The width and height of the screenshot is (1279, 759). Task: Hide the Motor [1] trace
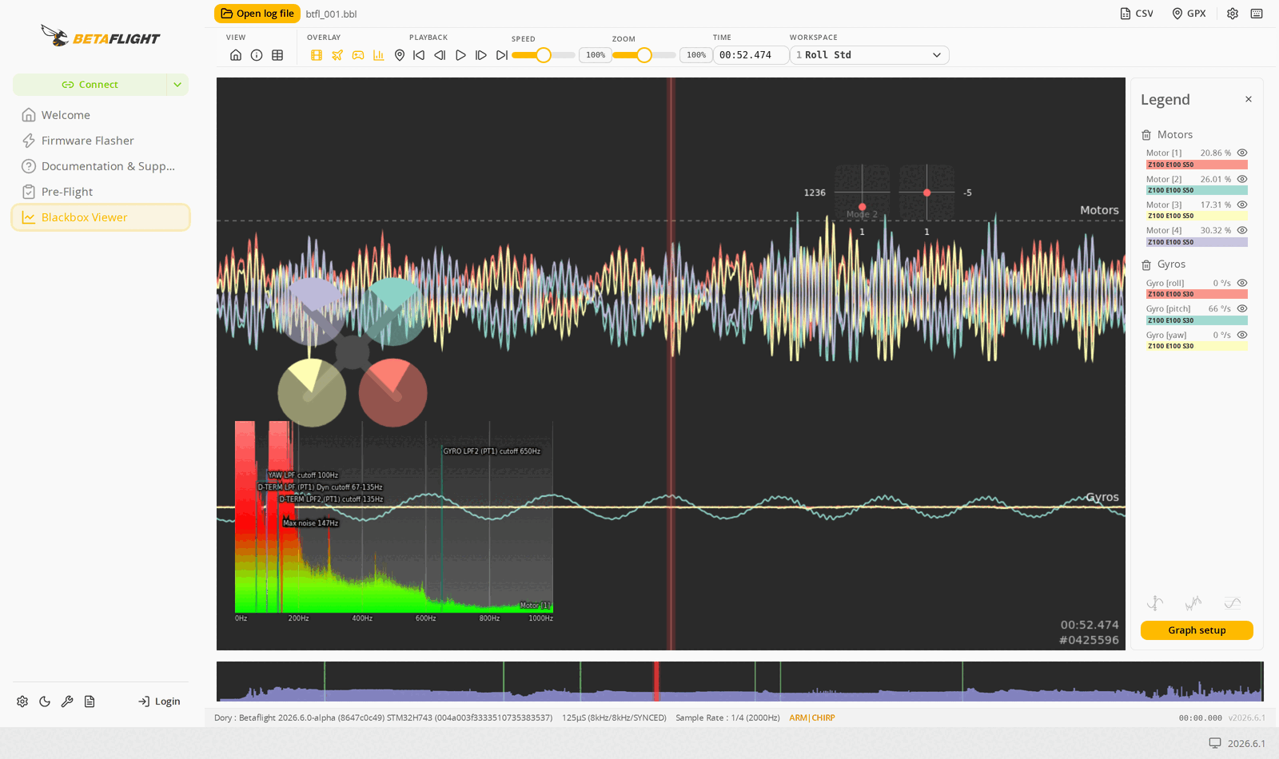[1242, 153]
